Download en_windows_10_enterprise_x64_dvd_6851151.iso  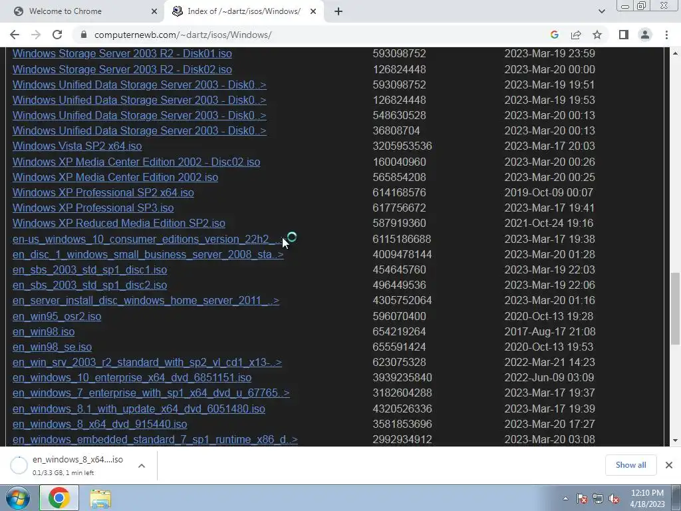pos(132,377)
